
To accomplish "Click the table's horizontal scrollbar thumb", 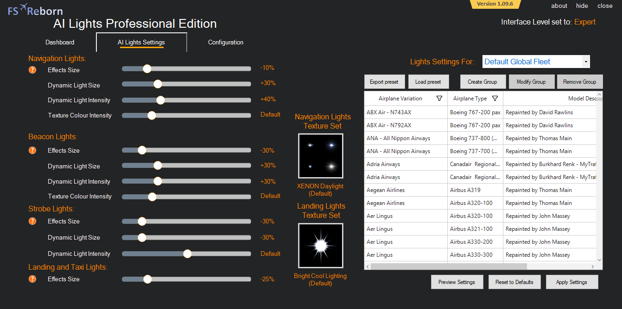I will pyautogui.click(x=449, y=266).
